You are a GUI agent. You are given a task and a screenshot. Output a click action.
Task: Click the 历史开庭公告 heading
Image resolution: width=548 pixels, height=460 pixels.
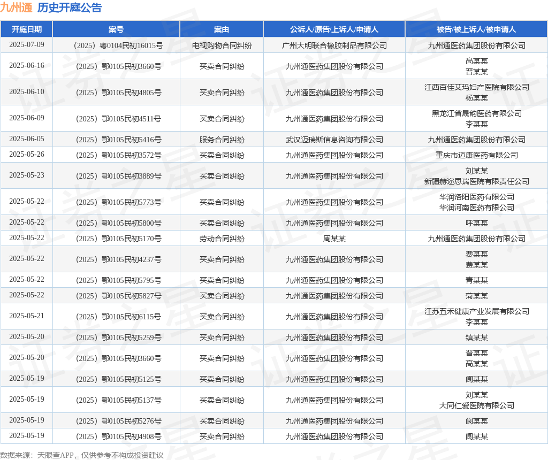click(x=70, y=7)
